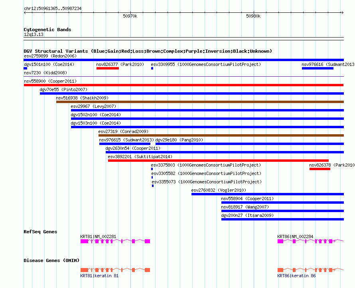Click the pink KRT86 RefSeq gene glyph
The width and height of the screenshot is (355, 288).
coord(310,241)
